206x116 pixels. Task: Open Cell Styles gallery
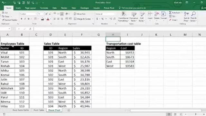(x=142, y=16)
